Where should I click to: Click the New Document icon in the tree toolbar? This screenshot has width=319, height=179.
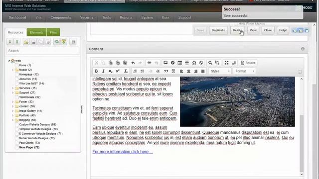(x=26, y=42)
